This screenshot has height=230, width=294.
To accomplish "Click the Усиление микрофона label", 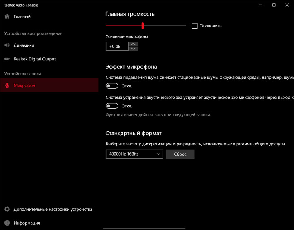I will point(127,36).
